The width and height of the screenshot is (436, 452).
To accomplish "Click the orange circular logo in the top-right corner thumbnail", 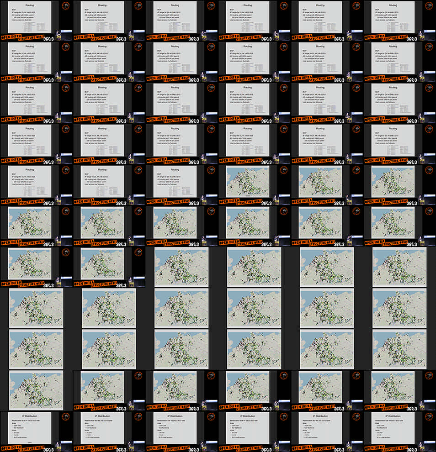I will pyautogui.click(x=429, y=6).
